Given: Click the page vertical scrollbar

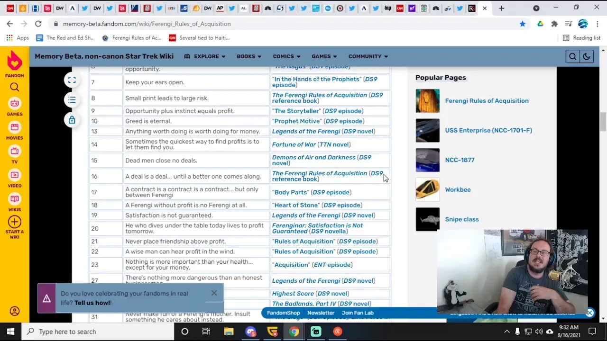Looking at the screenshot, I should click(603, 121).
